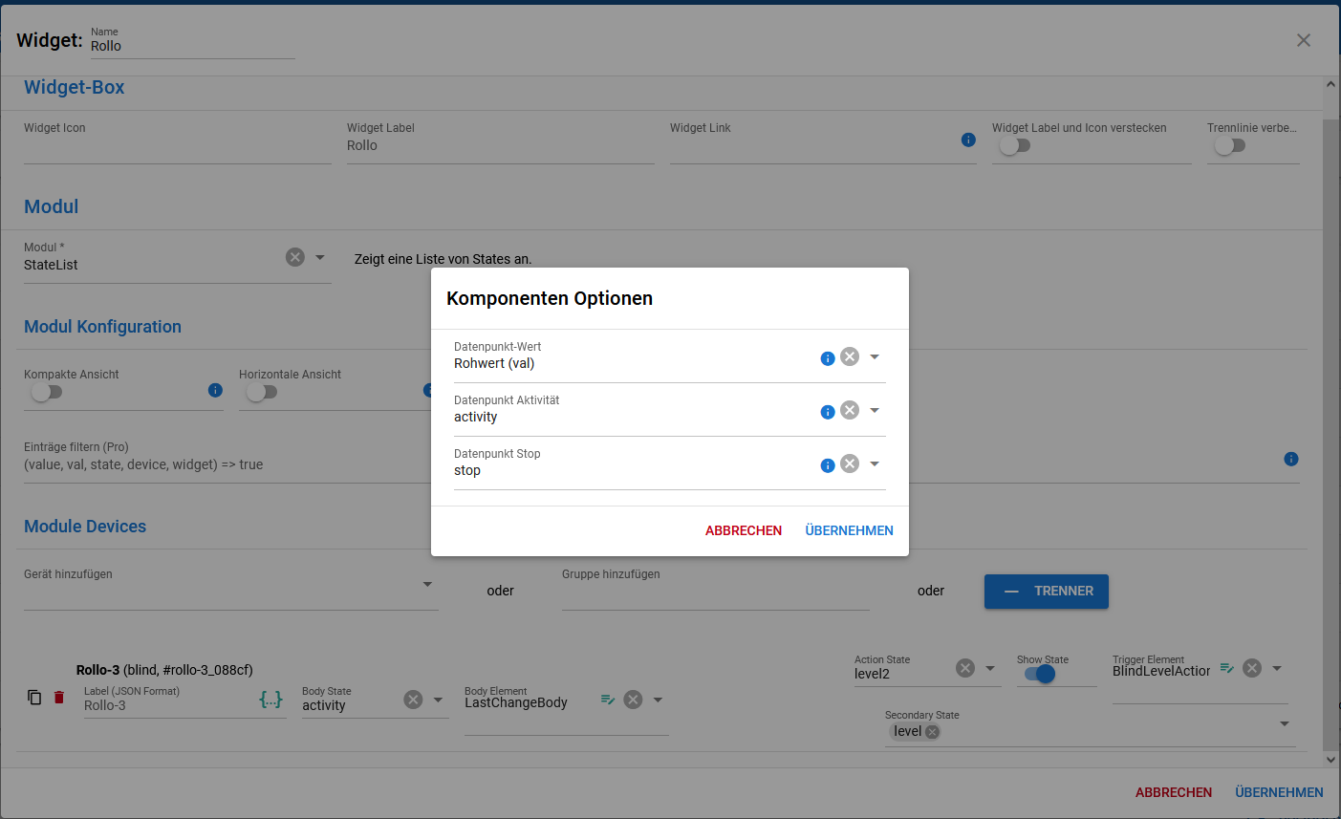Edit Trigger Element options icon
Screen dimensions: 1341x819
point(1227,668)
